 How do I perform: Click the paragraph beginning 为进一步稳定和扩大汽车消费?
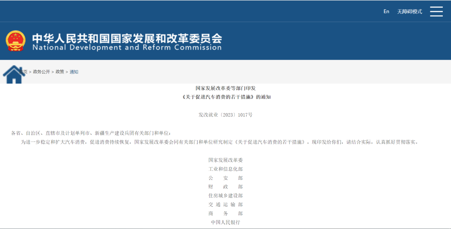pos(220,142)
